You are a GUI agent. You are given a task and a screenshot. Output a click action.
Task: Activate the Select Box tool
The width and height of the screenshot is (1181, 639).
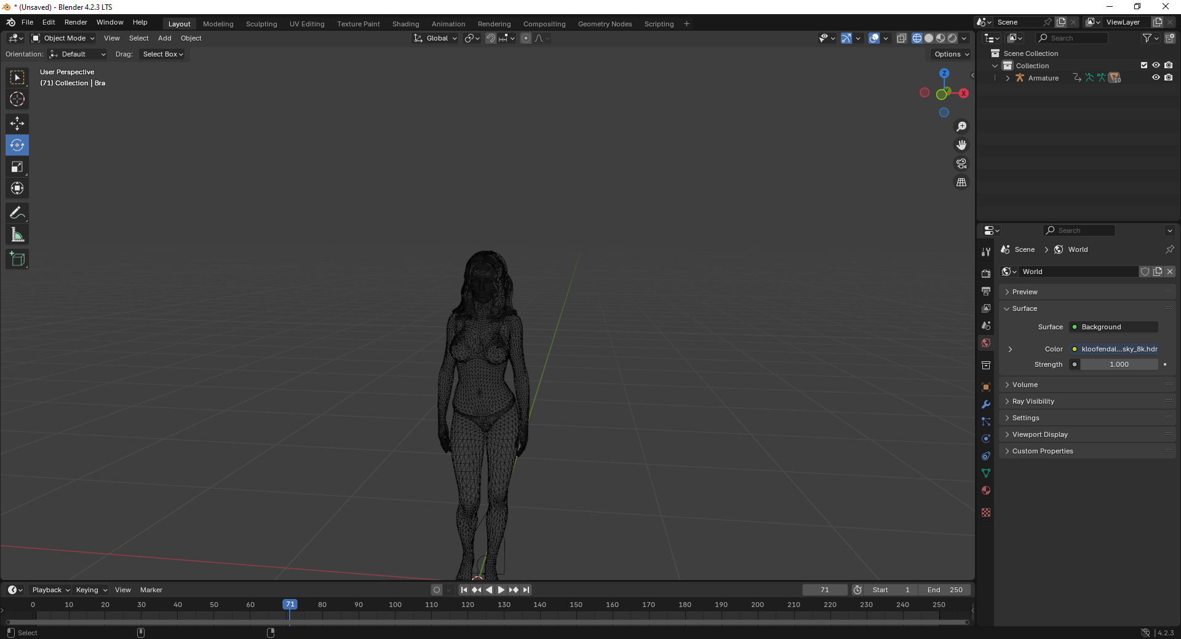(17, 77)
